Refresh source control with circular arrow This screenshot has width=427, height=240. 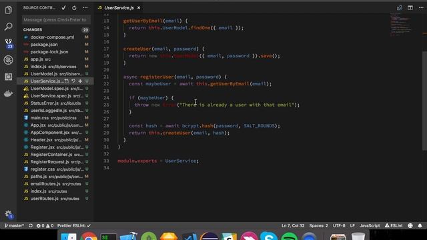[x=74, y=8]
